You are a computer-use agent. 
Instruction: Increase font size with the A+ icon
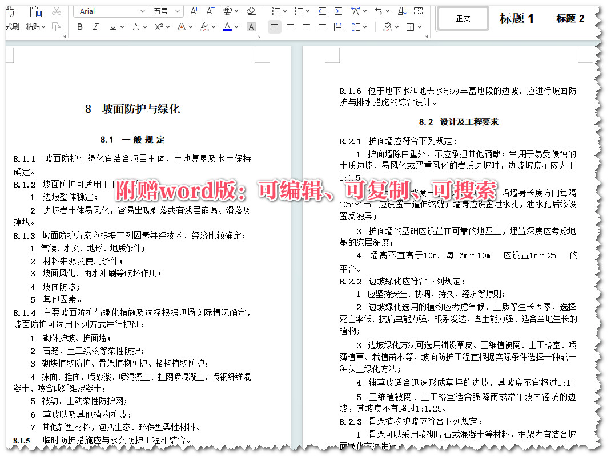click(194, 11)
